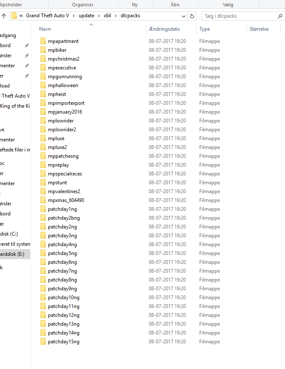Open Vælg ribbon group label
The image size is (285, 369).
click(x=228, y=5)
